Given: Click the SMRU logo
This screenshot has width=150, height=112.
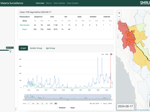Looking at the screenshot, I should (145, 3).
